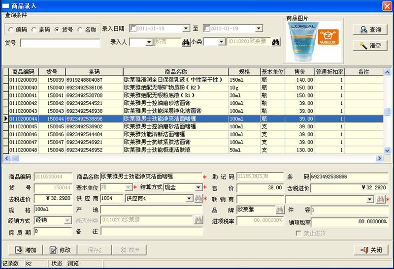
Task: Select row 0110200041
Action: tap(194, 95)
